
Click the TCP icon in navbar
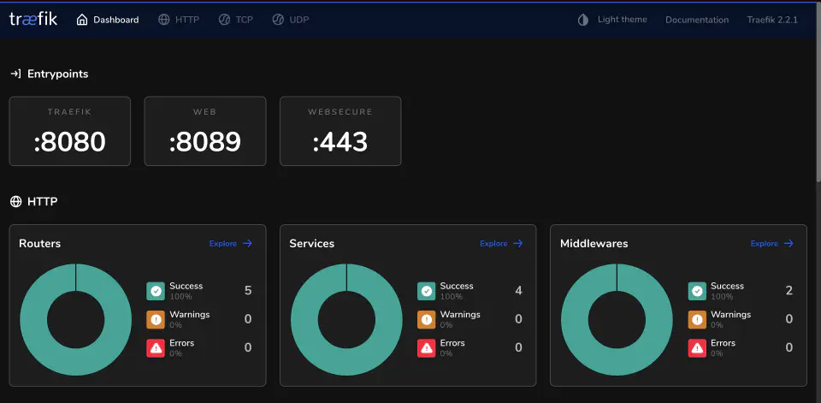coord(224,20)
